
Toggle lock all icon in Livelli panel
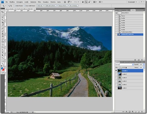click(126, 67)
